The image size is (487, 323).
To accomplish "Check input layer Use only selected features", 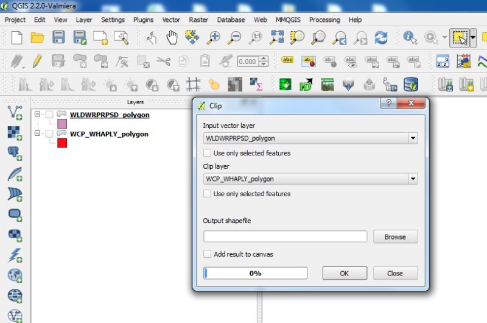I will click(x=207, y=153).
